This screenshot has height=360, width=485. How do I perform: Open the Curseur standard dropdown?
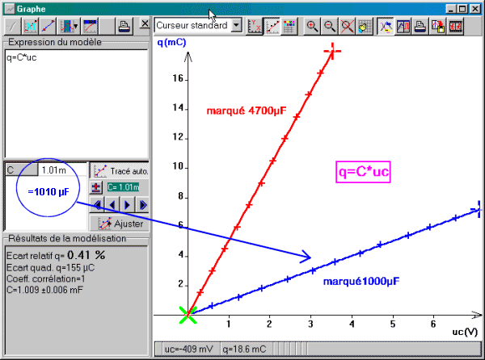(236, 25)
